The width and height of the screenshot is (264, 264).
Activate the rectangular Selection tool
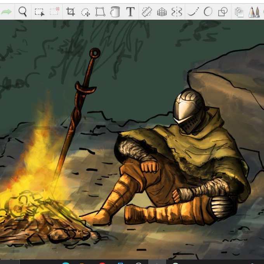40,12
